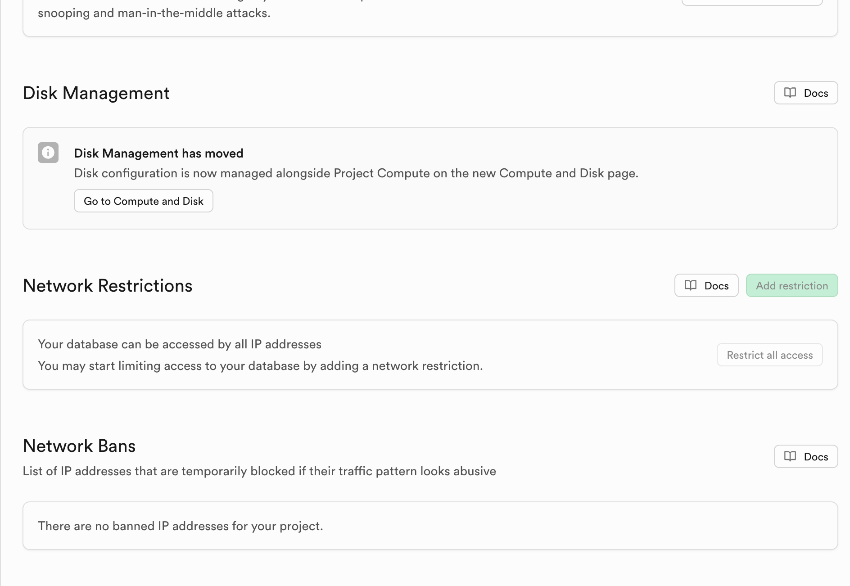Click the Network Restrictions section heading
The height and width of the screenshot is (586, 850).
108,285
